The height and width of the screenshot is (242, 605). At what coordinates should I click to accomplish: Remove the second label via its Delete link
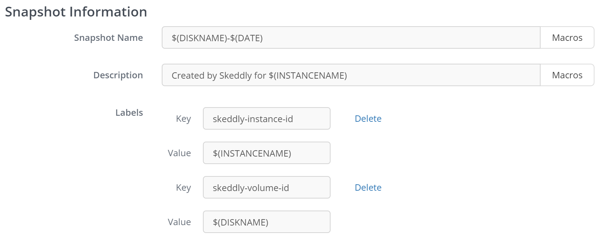(x=368, y=187)
